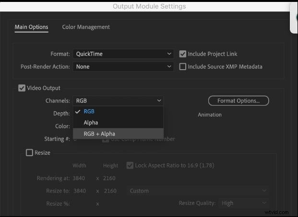Enable Include Source XMP Metadata checkbox
Viewport: 298px width, 217px height.
tap(183, 67)
